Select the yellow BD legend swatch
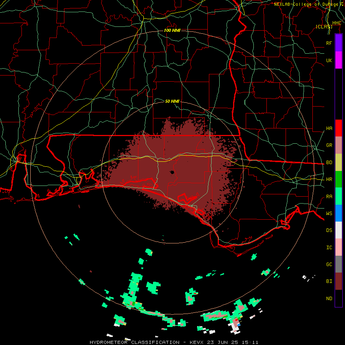The image size is (345, 345). click(x=338, y=163)
